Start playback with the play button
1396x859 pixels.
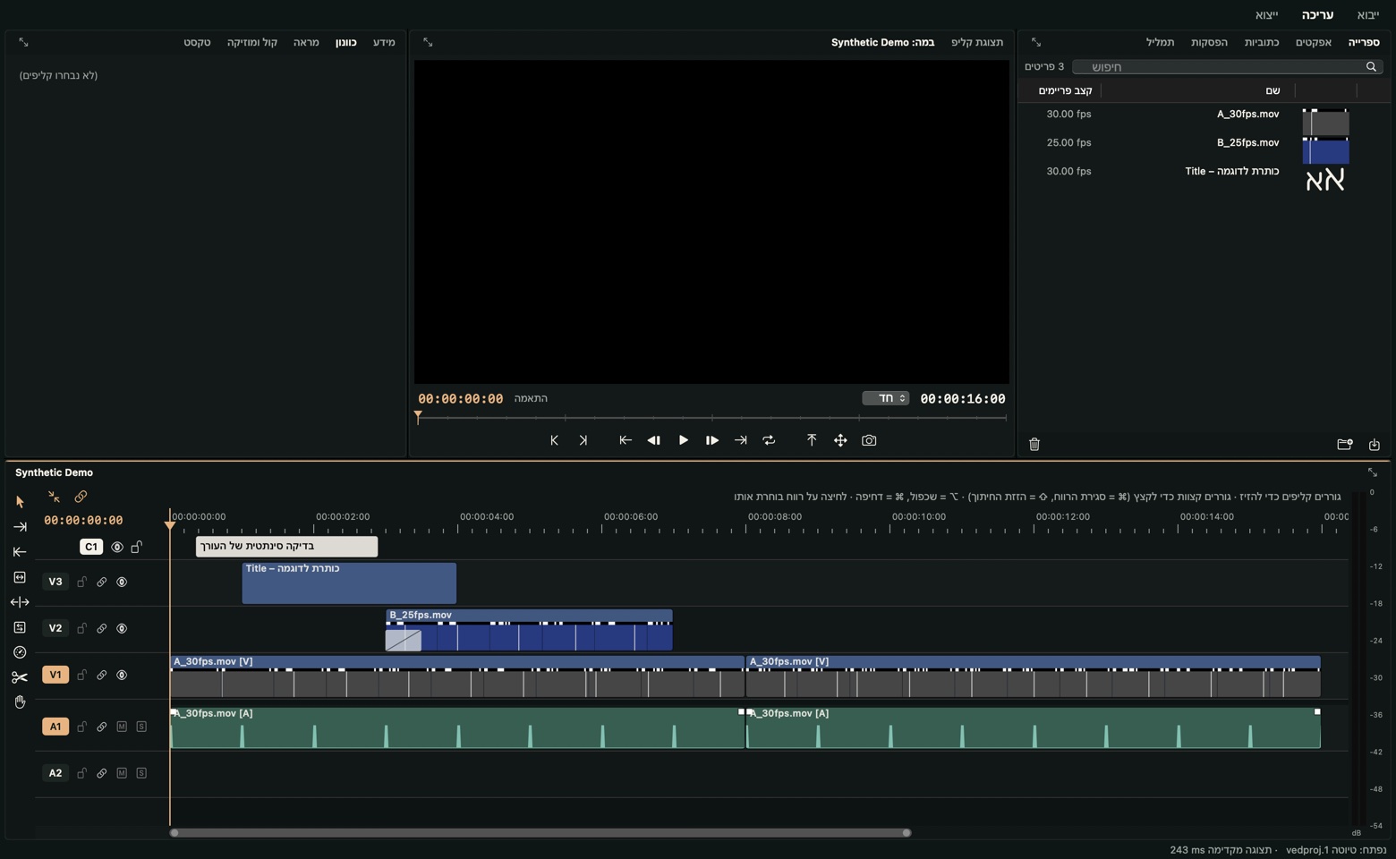tap(683, 440)
